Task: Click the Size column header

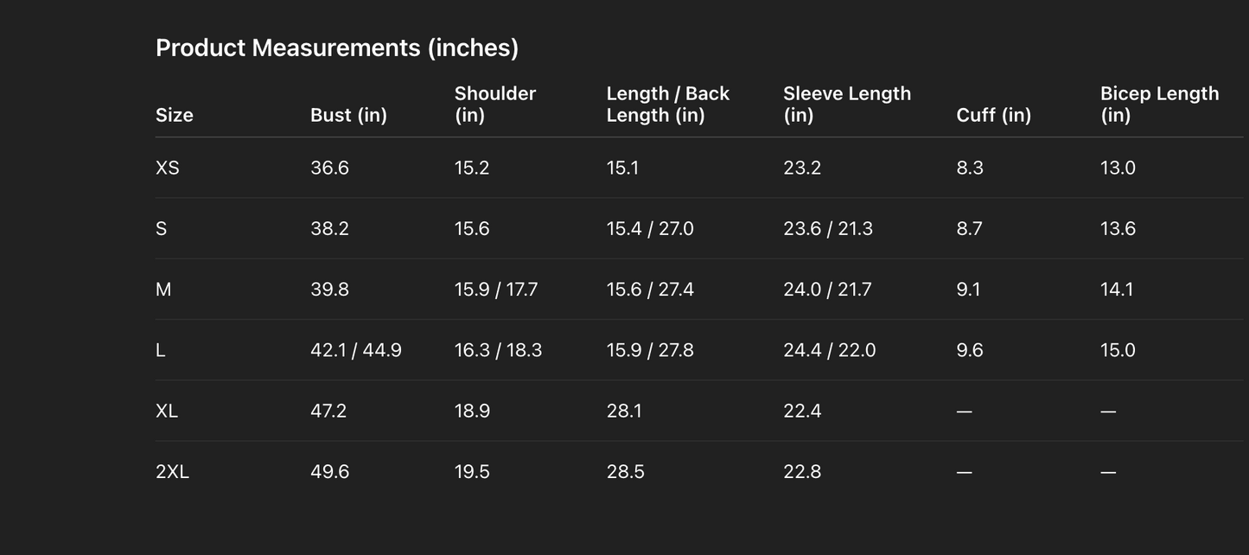Action: pyautogui.click(x=174, y=115)
